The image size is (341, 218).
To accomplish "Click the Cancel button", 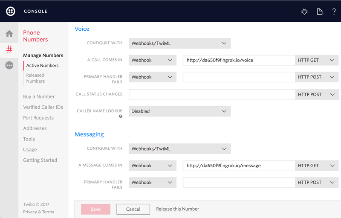I will (x=133, y=209).
